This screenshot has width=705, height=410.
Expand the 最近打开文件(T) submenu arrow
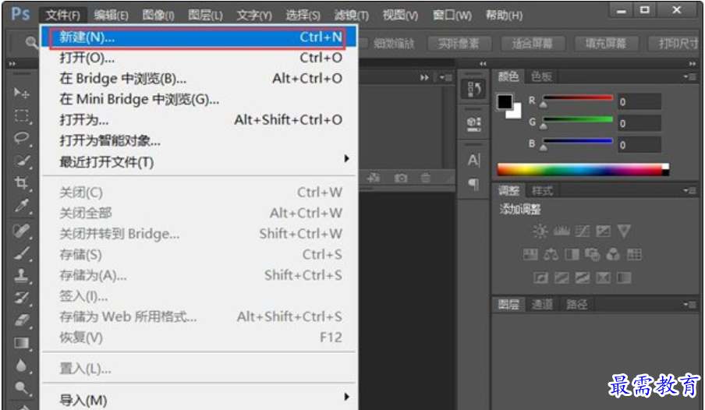346,159
